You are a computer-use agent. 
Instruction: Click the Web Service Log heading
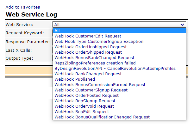coord(31,15)
